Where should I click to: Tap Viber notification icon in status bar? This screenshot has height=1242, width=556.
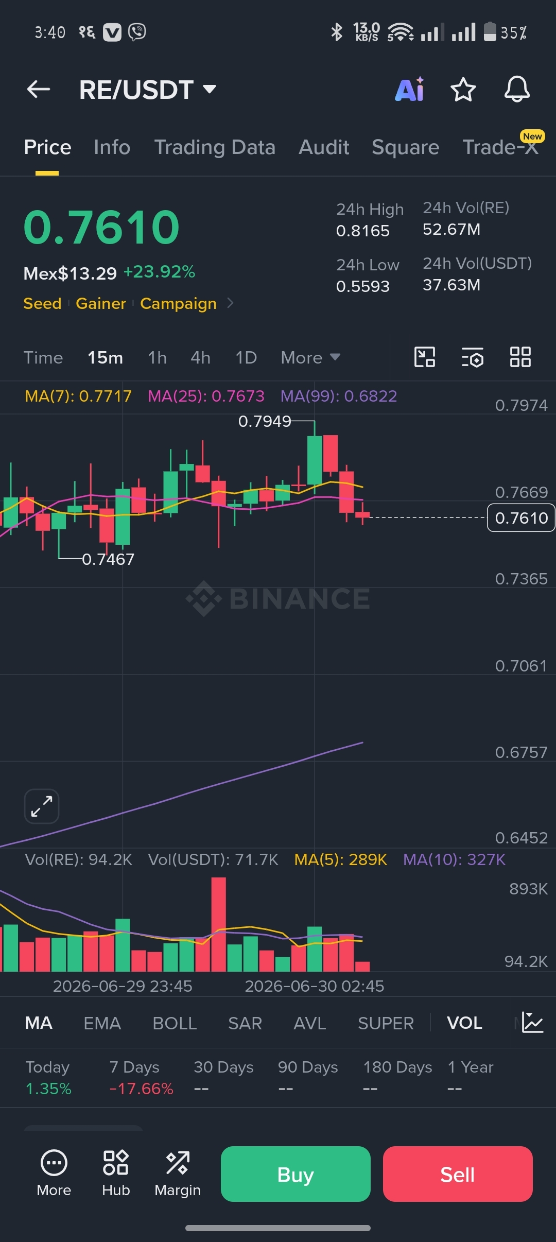tap(137, 32)
